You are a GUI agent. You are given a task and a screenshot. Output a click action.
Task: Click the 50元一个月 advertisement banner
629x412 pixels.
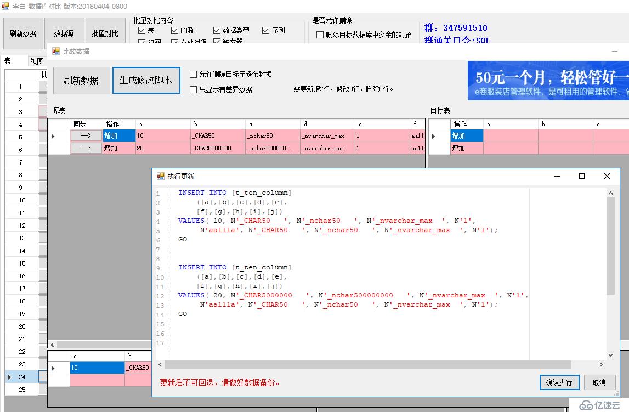click(x=548, y=81)
